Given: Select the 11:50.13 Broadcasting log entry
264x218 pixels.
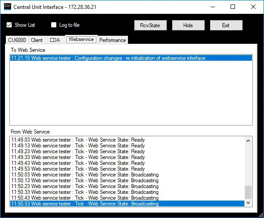Looking at the screenshot, I should click(x=127, y=180).
